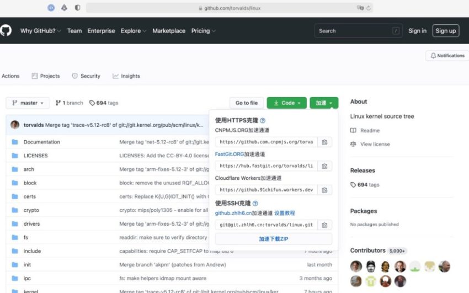Open the drivers folder icon
This screenshot has height=293, width=469.
[x=15, y=223]
